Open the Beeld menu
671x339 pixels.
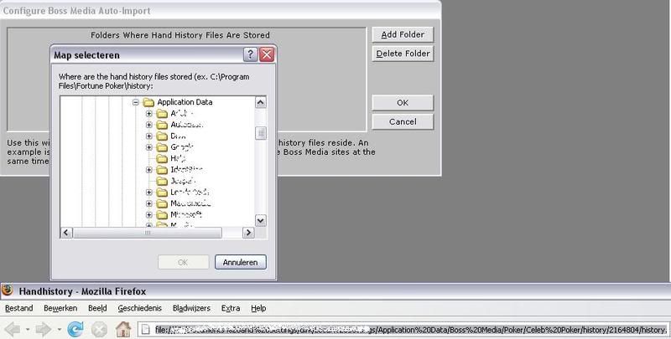click(97, 308)
